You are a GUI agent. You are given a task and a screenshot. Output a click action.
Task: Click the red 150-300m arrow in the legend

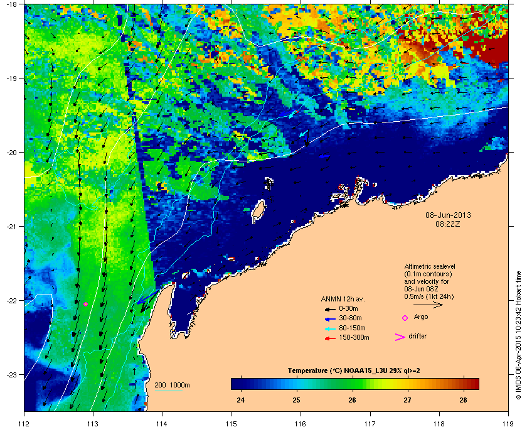[x=330, y=338]
